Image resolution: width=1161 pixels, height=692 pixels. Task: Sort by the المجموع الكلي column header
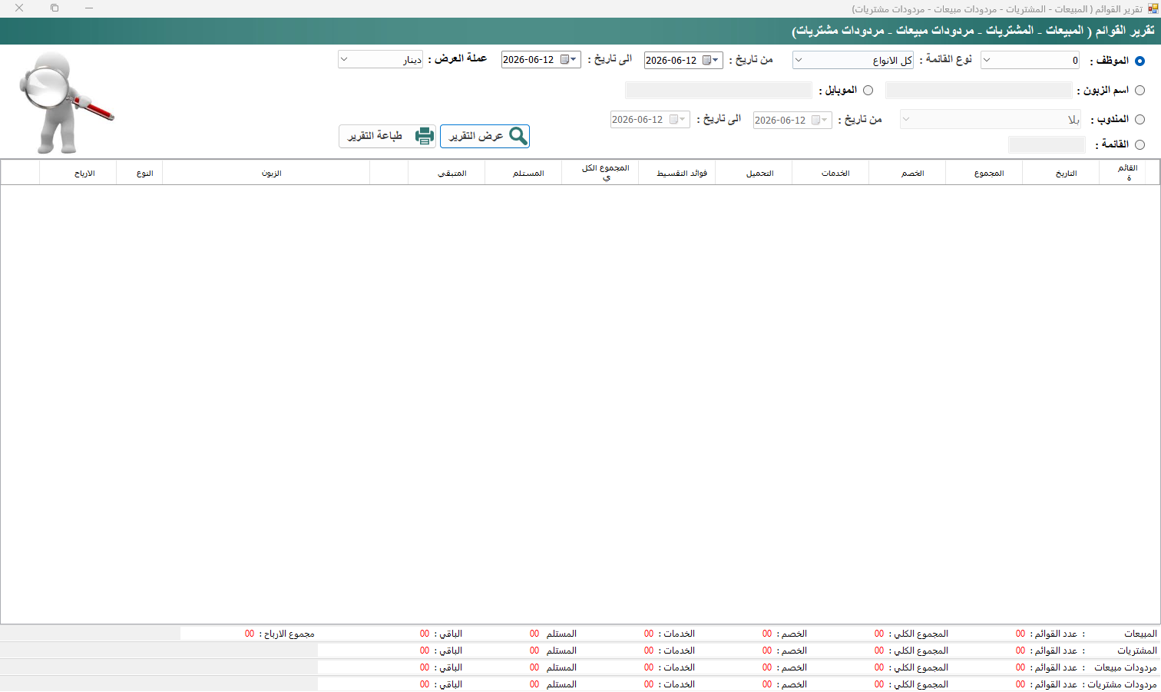coord(600,173)
